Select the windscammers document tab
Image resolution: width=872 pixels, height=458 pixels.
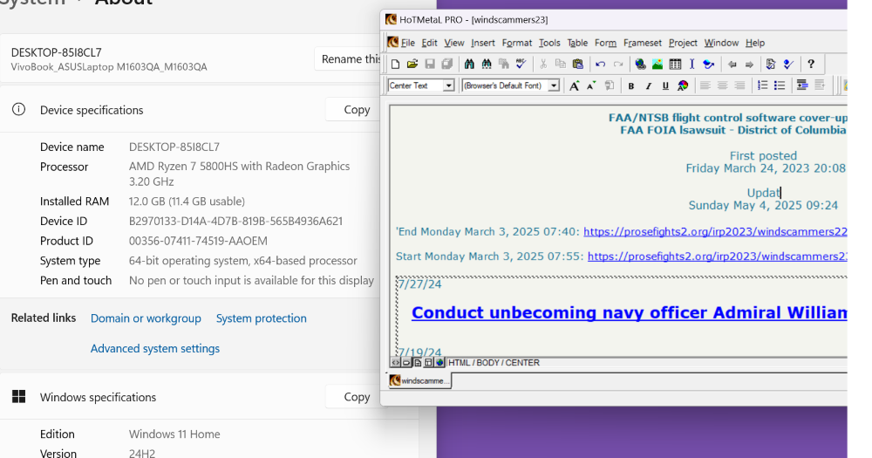tap(419, 380)
